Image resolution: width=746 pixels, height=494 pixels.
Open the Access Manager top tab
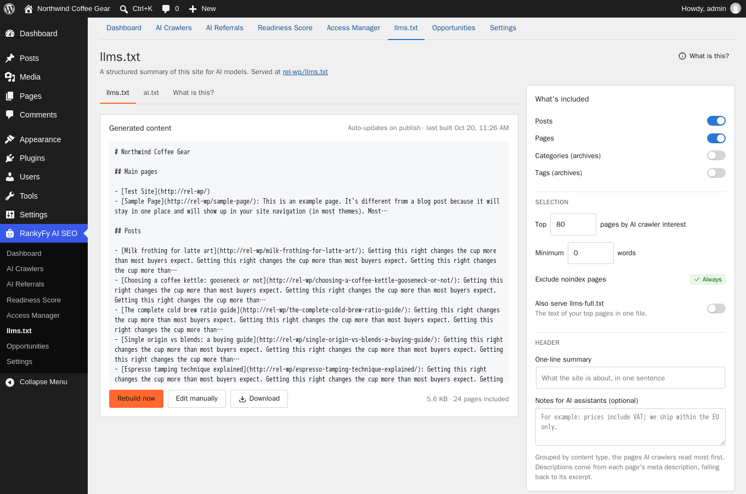point(353,28)
